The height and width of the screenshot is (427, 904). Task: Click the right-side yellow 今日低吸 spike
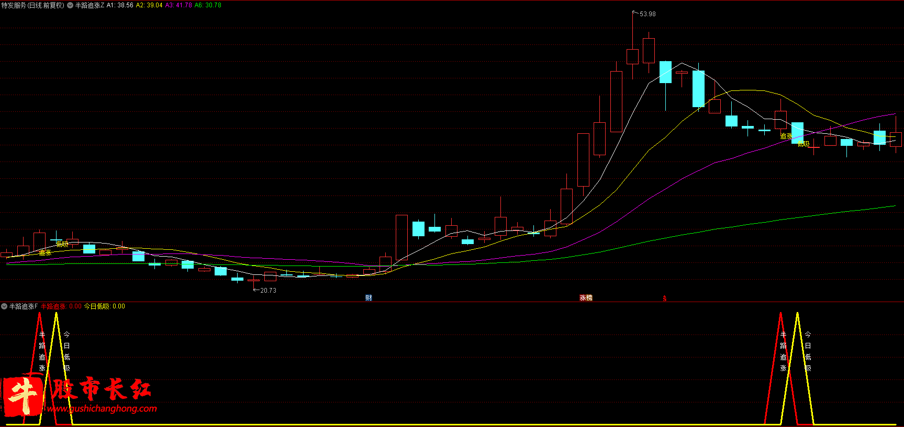click(x=797, y=368)
